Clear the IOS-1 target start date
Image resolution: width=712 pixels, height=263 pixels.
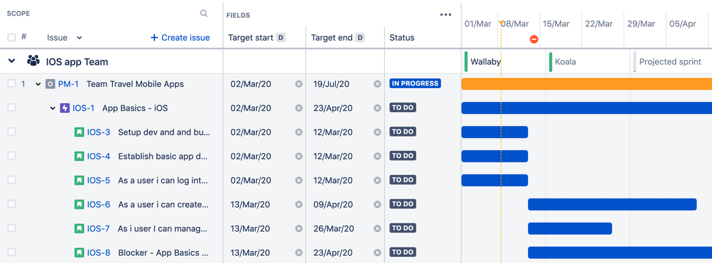[x=299, y=108]
